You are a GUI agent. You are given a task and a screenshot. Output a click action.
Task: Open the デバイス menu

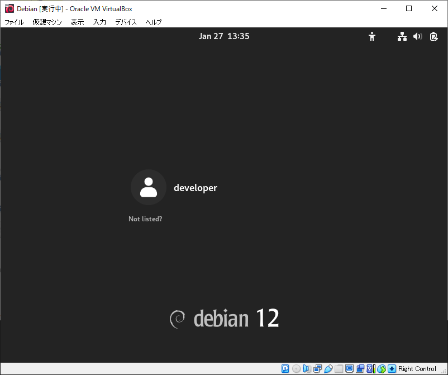pyautogui.click(x=126, y=22)
